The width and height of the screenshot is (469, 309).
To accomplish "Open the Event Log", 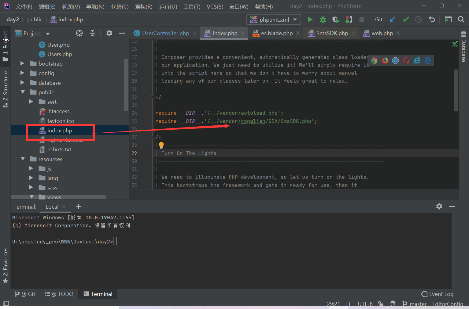I will pyautogui.click(x=438, y=294).
